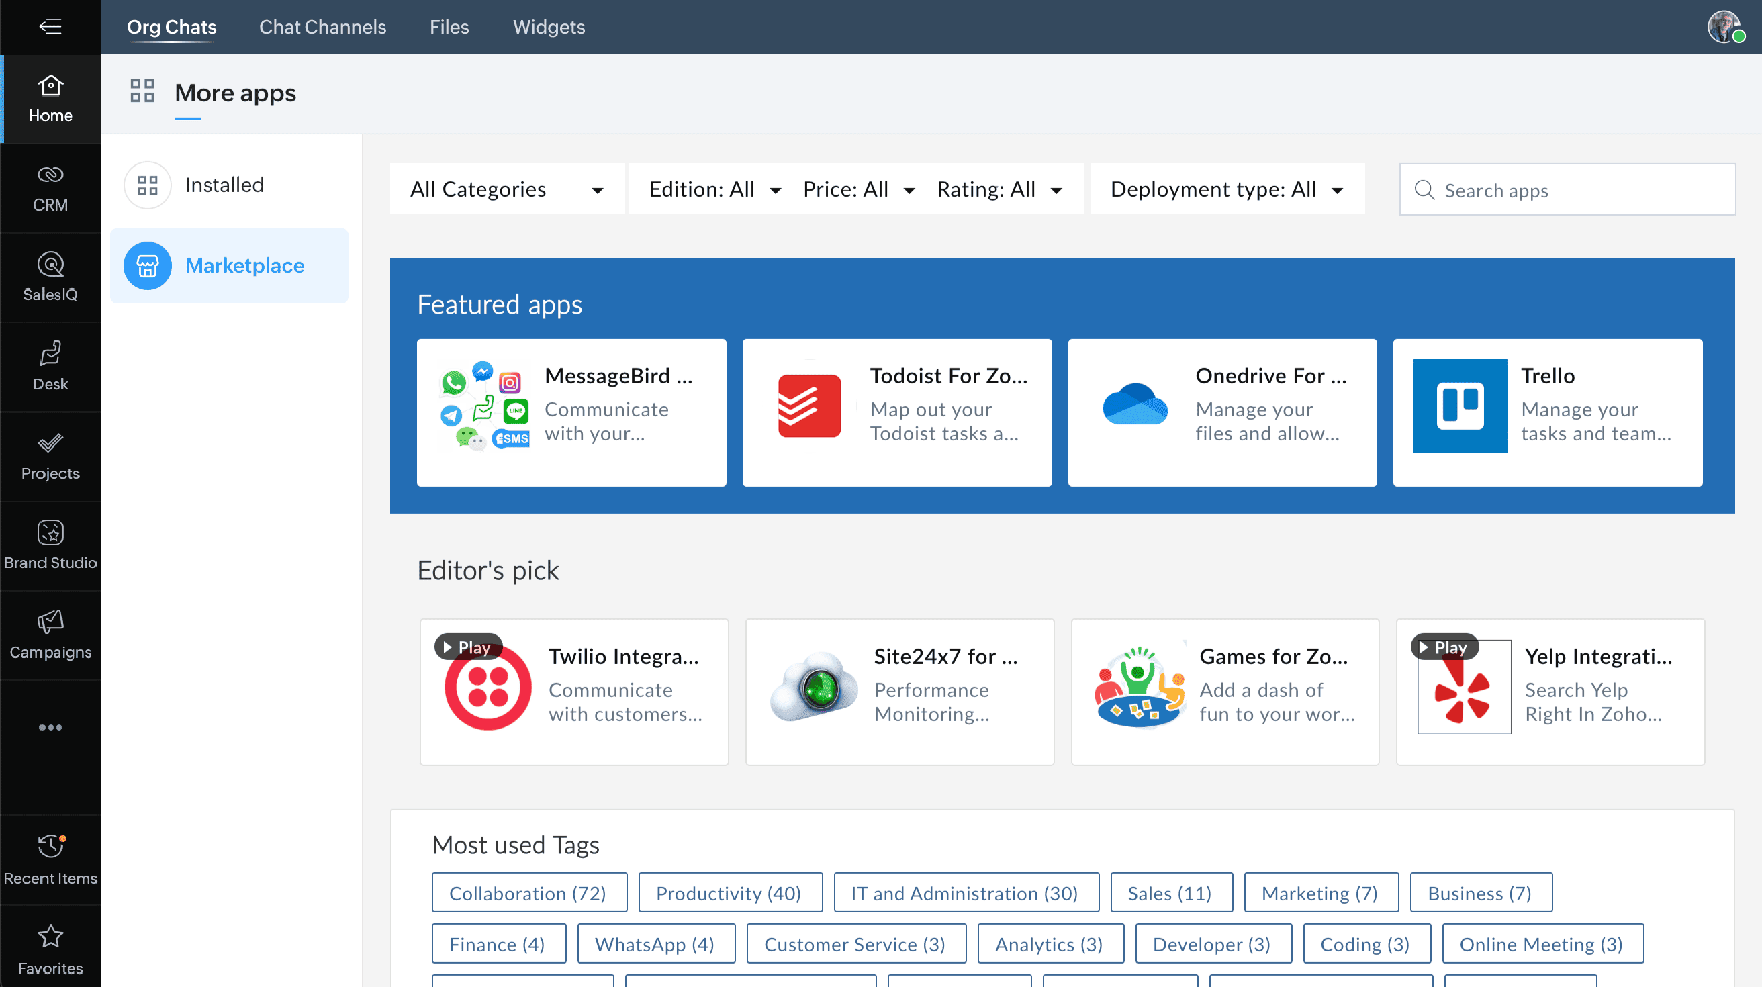Open the CRM app from the sidebar

tap(50, 188)
